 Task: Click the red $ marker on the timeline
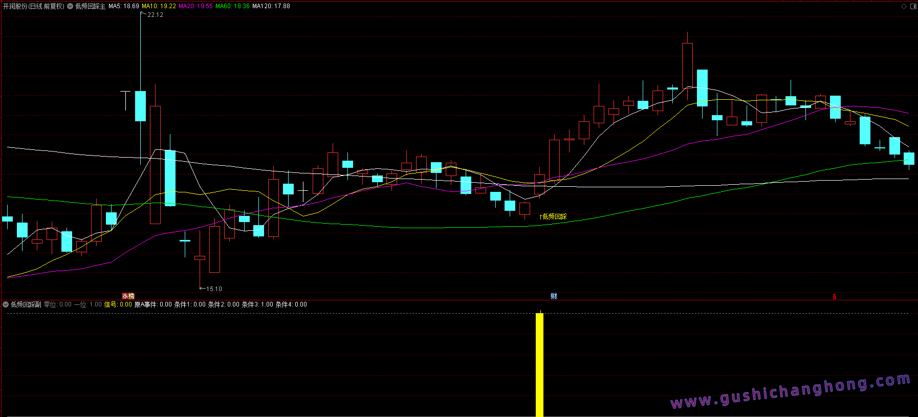[834, 297]
